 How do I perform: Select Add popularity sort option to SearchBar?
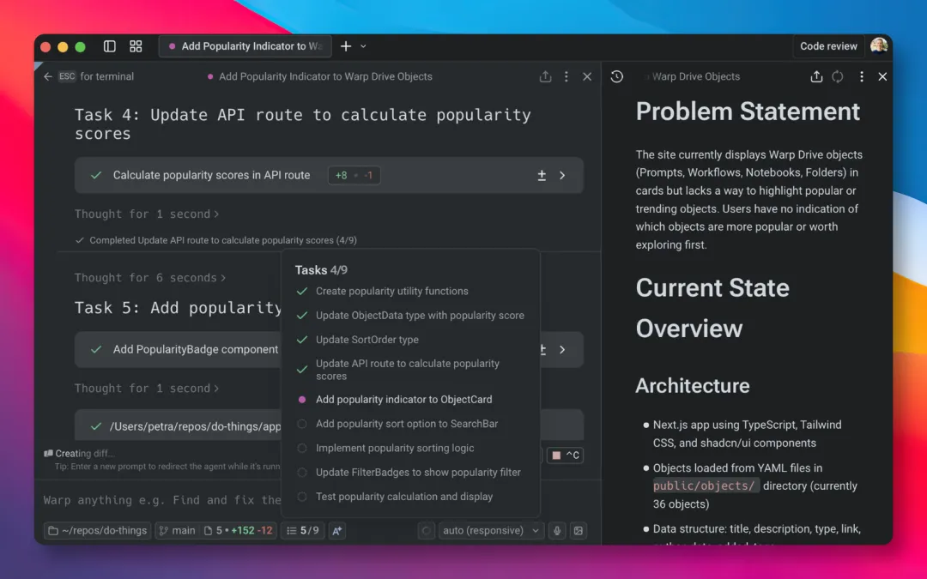(407, 424)
